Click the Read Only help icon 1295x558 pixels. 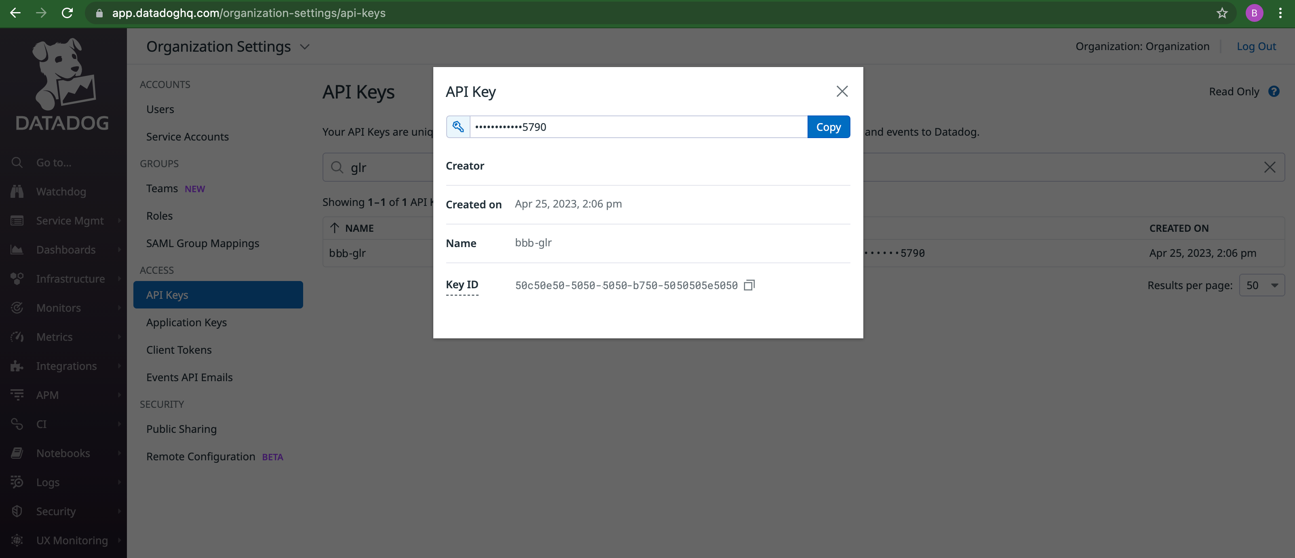pyautogui.click(x=1274, y=91)
